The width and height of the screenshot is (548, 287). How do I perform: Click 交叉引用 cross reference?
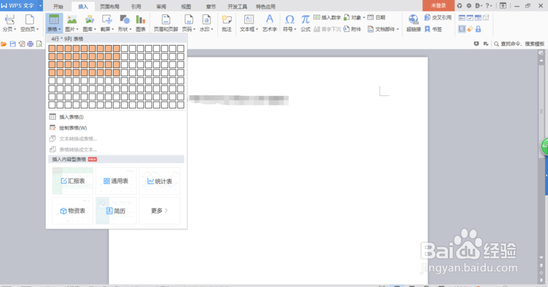pos(438,18)
